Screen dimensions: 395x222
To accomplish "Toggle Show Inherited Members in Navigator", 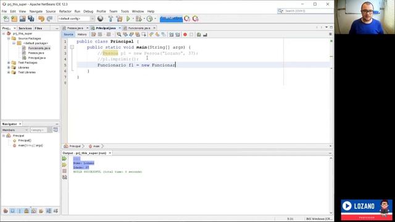I will 6,211.
